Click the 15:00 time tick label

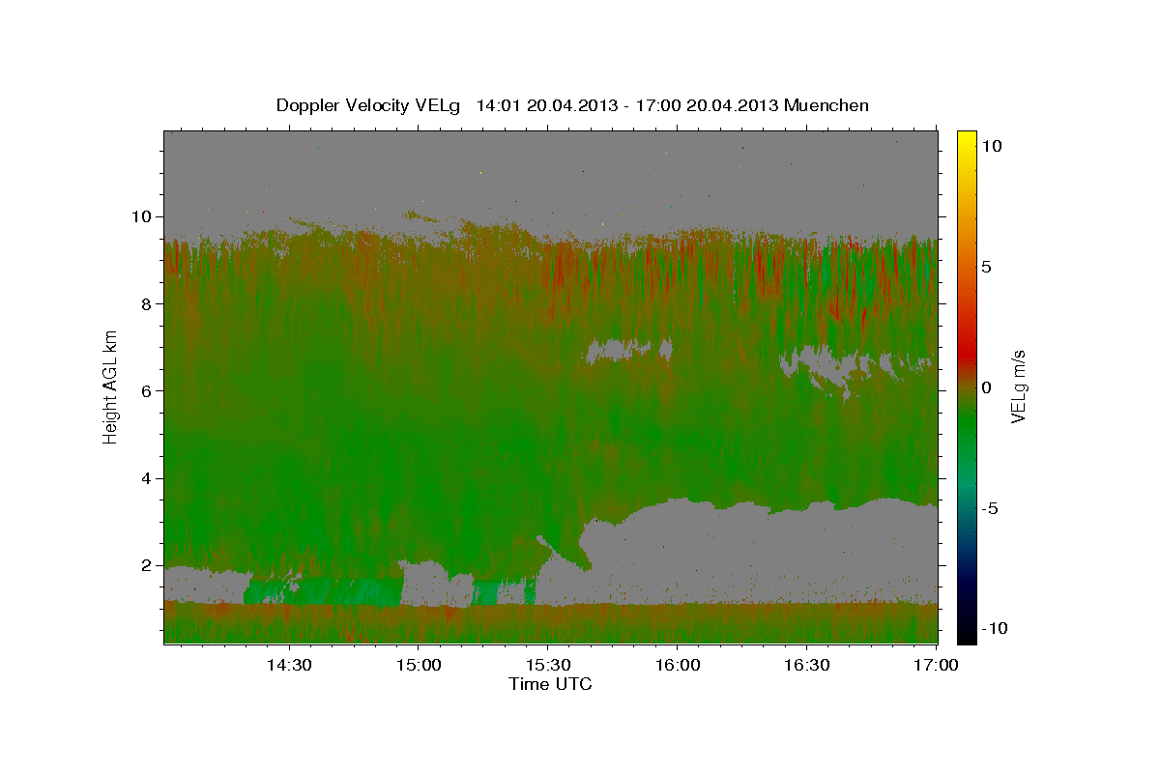[419, 666]
